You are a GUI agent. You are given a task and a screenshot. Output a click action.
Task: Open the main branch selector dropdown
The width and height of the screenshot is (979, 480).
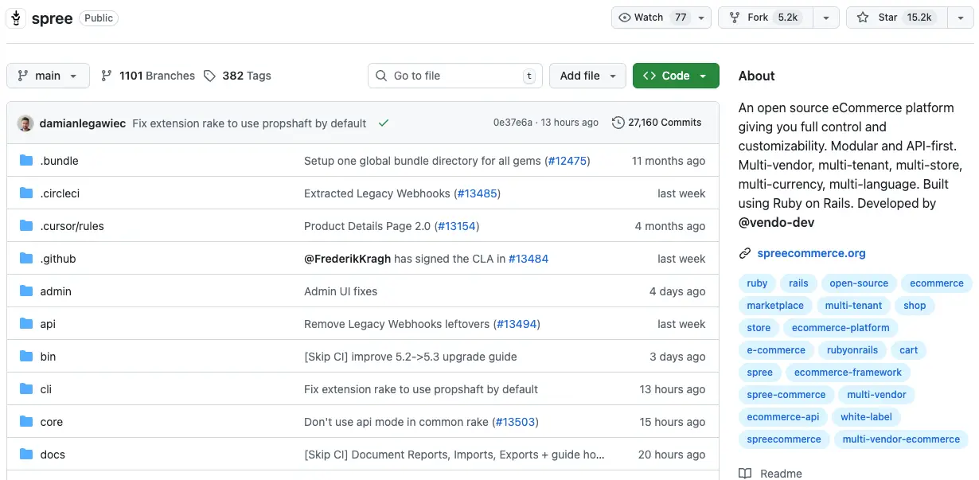tap(48, 76)
